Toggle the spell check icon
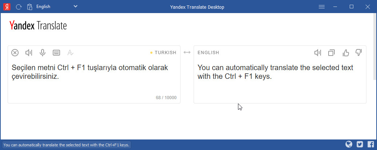This screenshot has width=377, height=150. click(x=70, y=53)
